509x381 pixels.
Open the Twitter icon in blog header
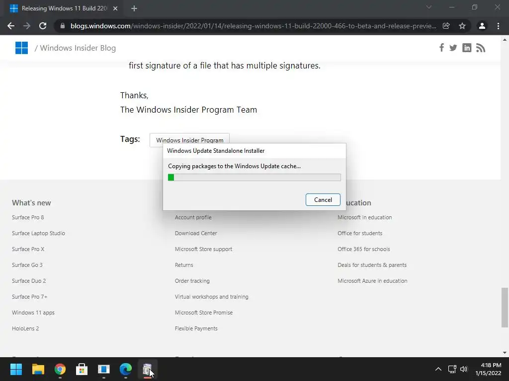point(453,48)
